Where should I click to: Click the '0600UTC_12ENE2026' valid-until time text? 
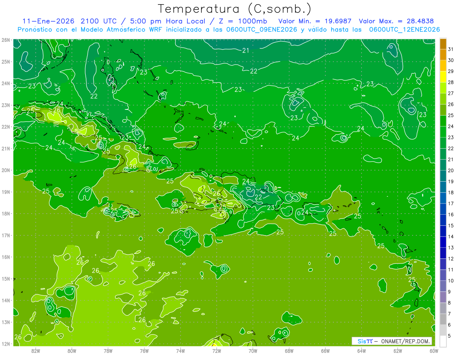coord(405,30)
